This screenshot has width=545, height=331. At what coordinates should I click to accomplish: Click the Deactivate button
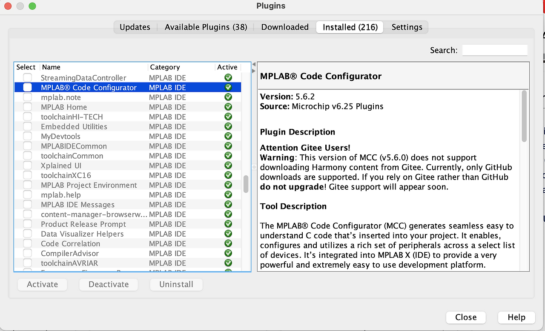109,285
